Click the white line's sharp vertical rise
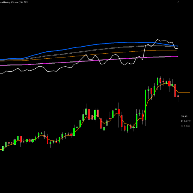The height and width of the screenshot is (193, 193). pos(144,52)
